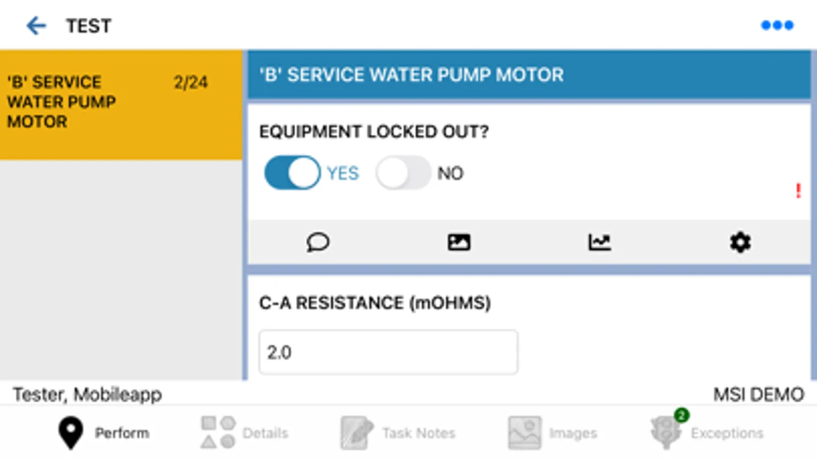Click the C-A Resistance input field
The width and height of the screenshot is (817, 460).
pos(388,352)
